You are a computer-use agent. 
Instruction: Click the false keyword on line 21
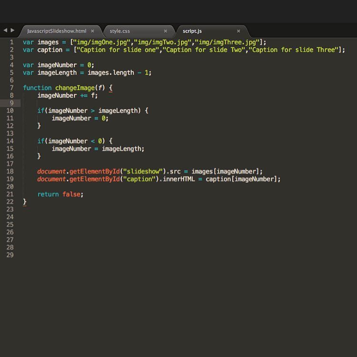coord(71,194)
